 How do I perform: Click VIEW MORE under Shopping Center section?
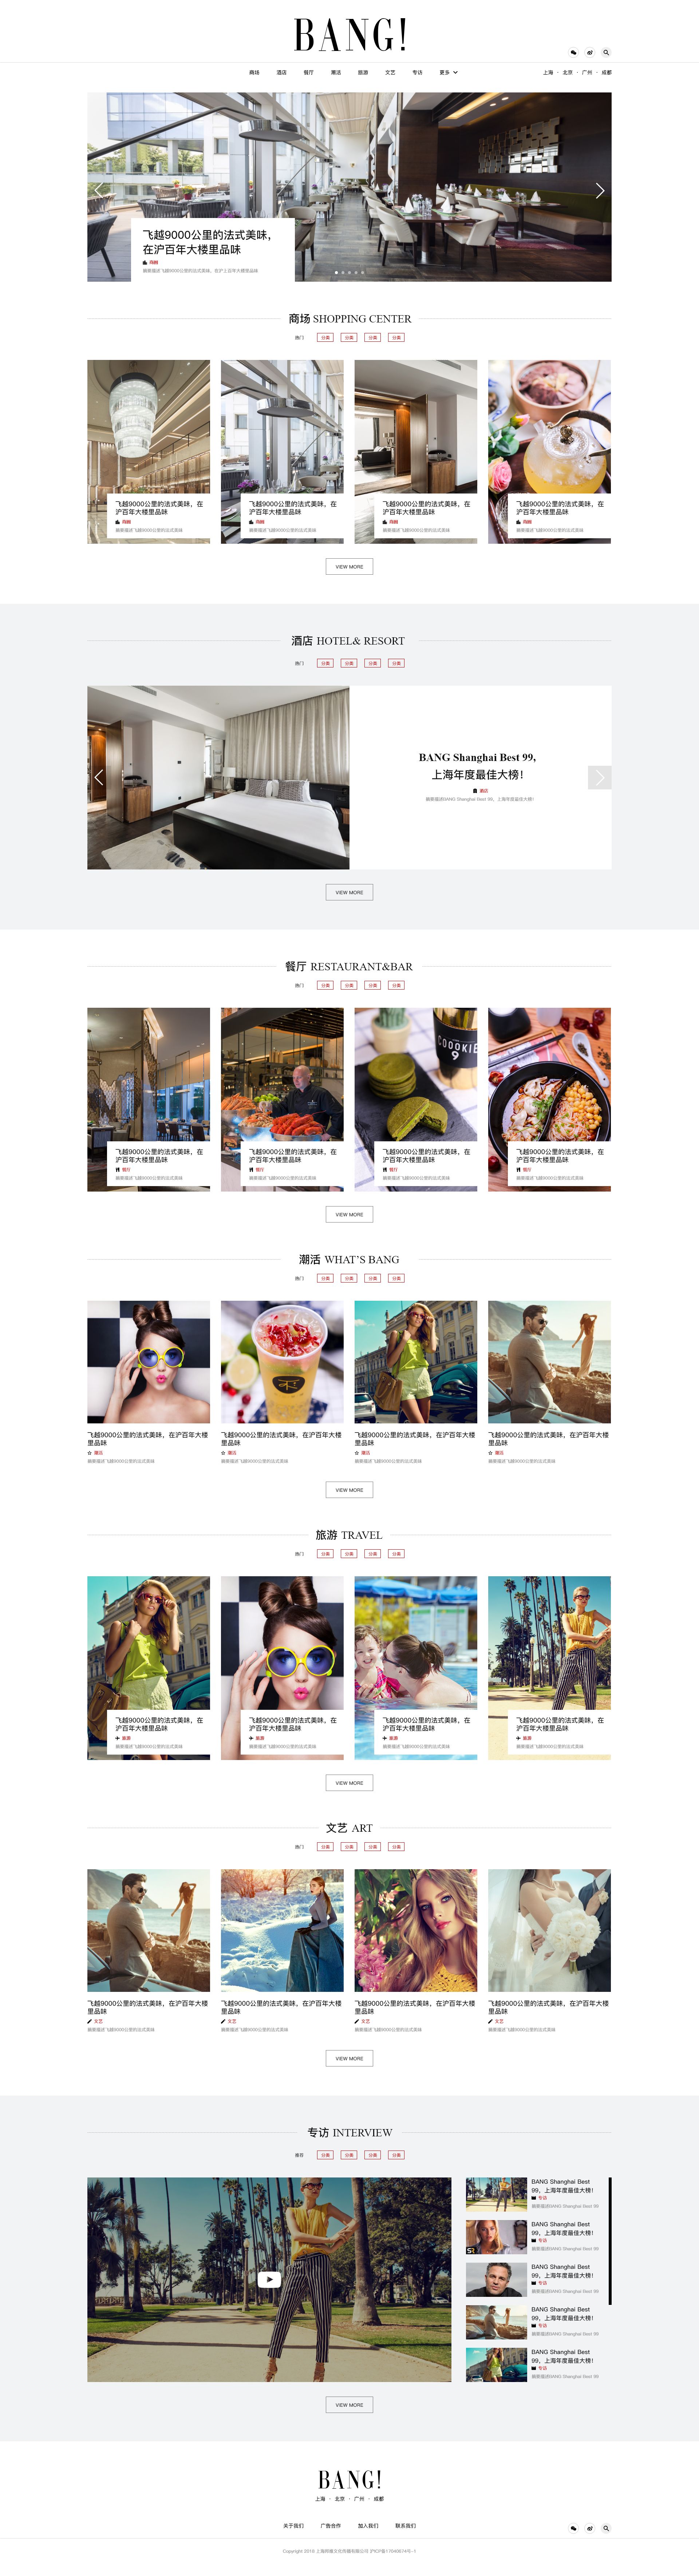pyautogui.click(x=349, y=566)
